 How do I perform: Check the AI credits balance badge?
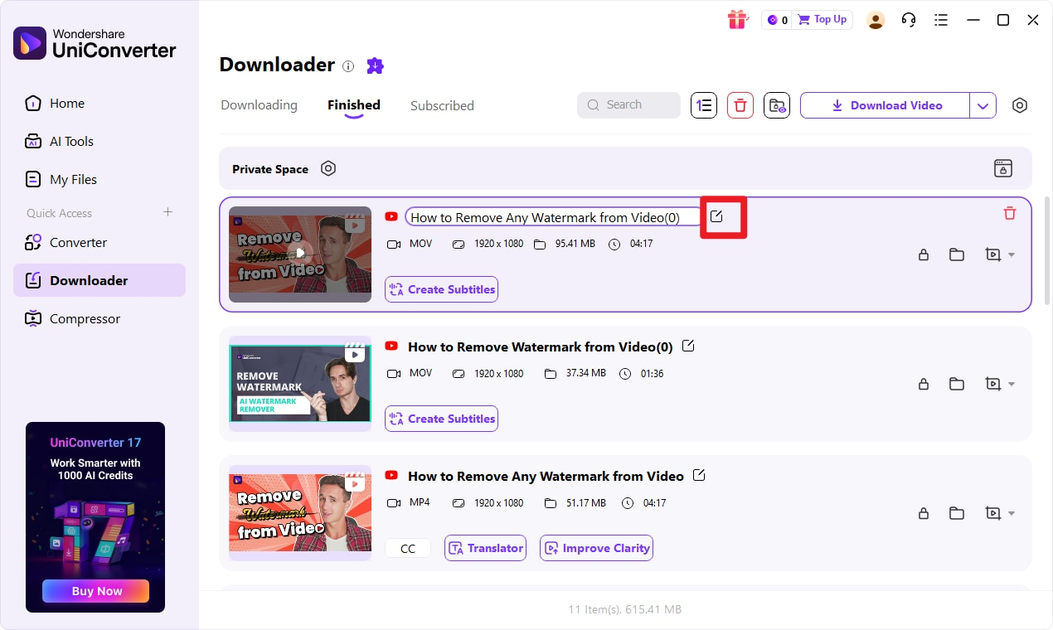tap(777, 20)
